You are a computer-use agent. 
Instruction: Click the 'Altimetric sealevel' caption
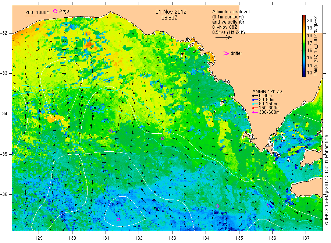point(231,12)
